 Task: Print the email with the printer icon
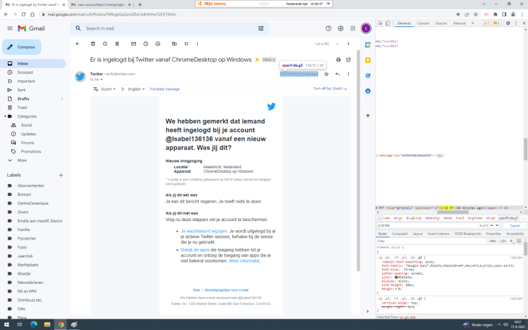click(x=339, y=59)
